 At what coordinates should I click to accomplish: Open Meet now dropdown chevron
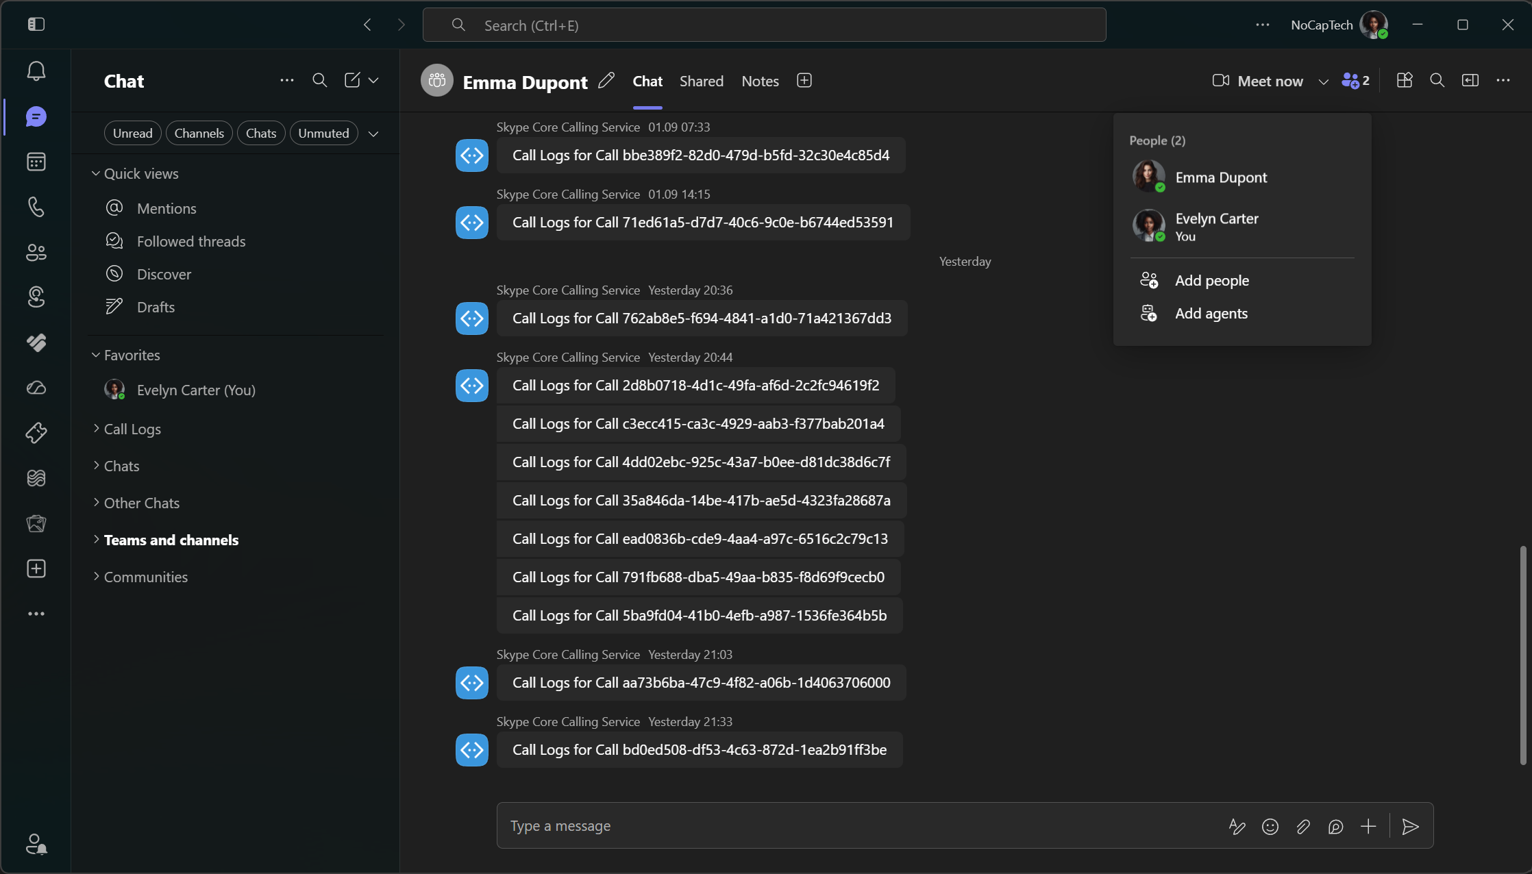click(x=1324, y=82)
